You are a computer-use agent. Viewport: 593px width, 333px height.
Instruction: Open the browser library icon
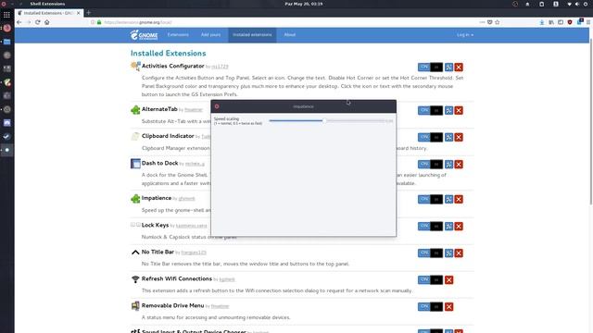551,22
